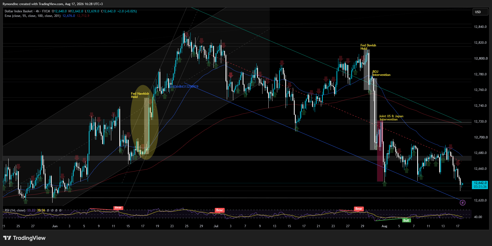This screenshot has width=492, height=246.
Task: Click the 'Fed Dovish Hold' annotation text
Action: pos(368,47)
